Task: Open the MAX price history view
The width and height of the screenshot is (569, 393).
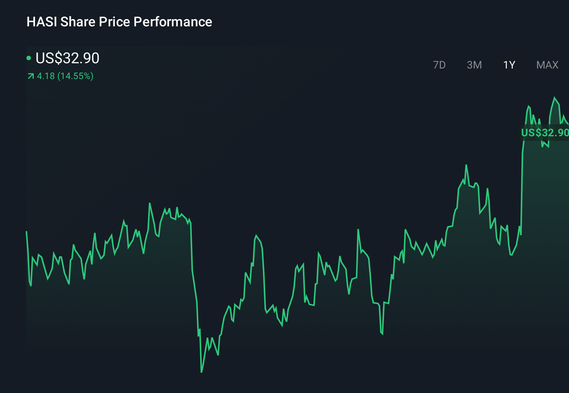Action: pos(547,65)
